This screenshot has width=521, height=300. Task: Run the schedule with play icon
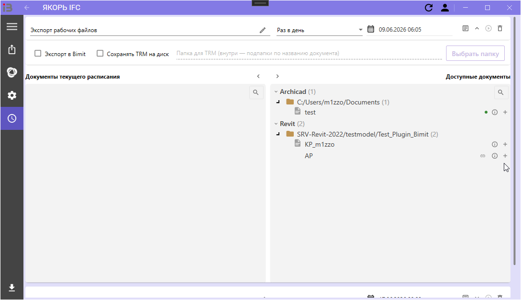[x=488, y=28]
